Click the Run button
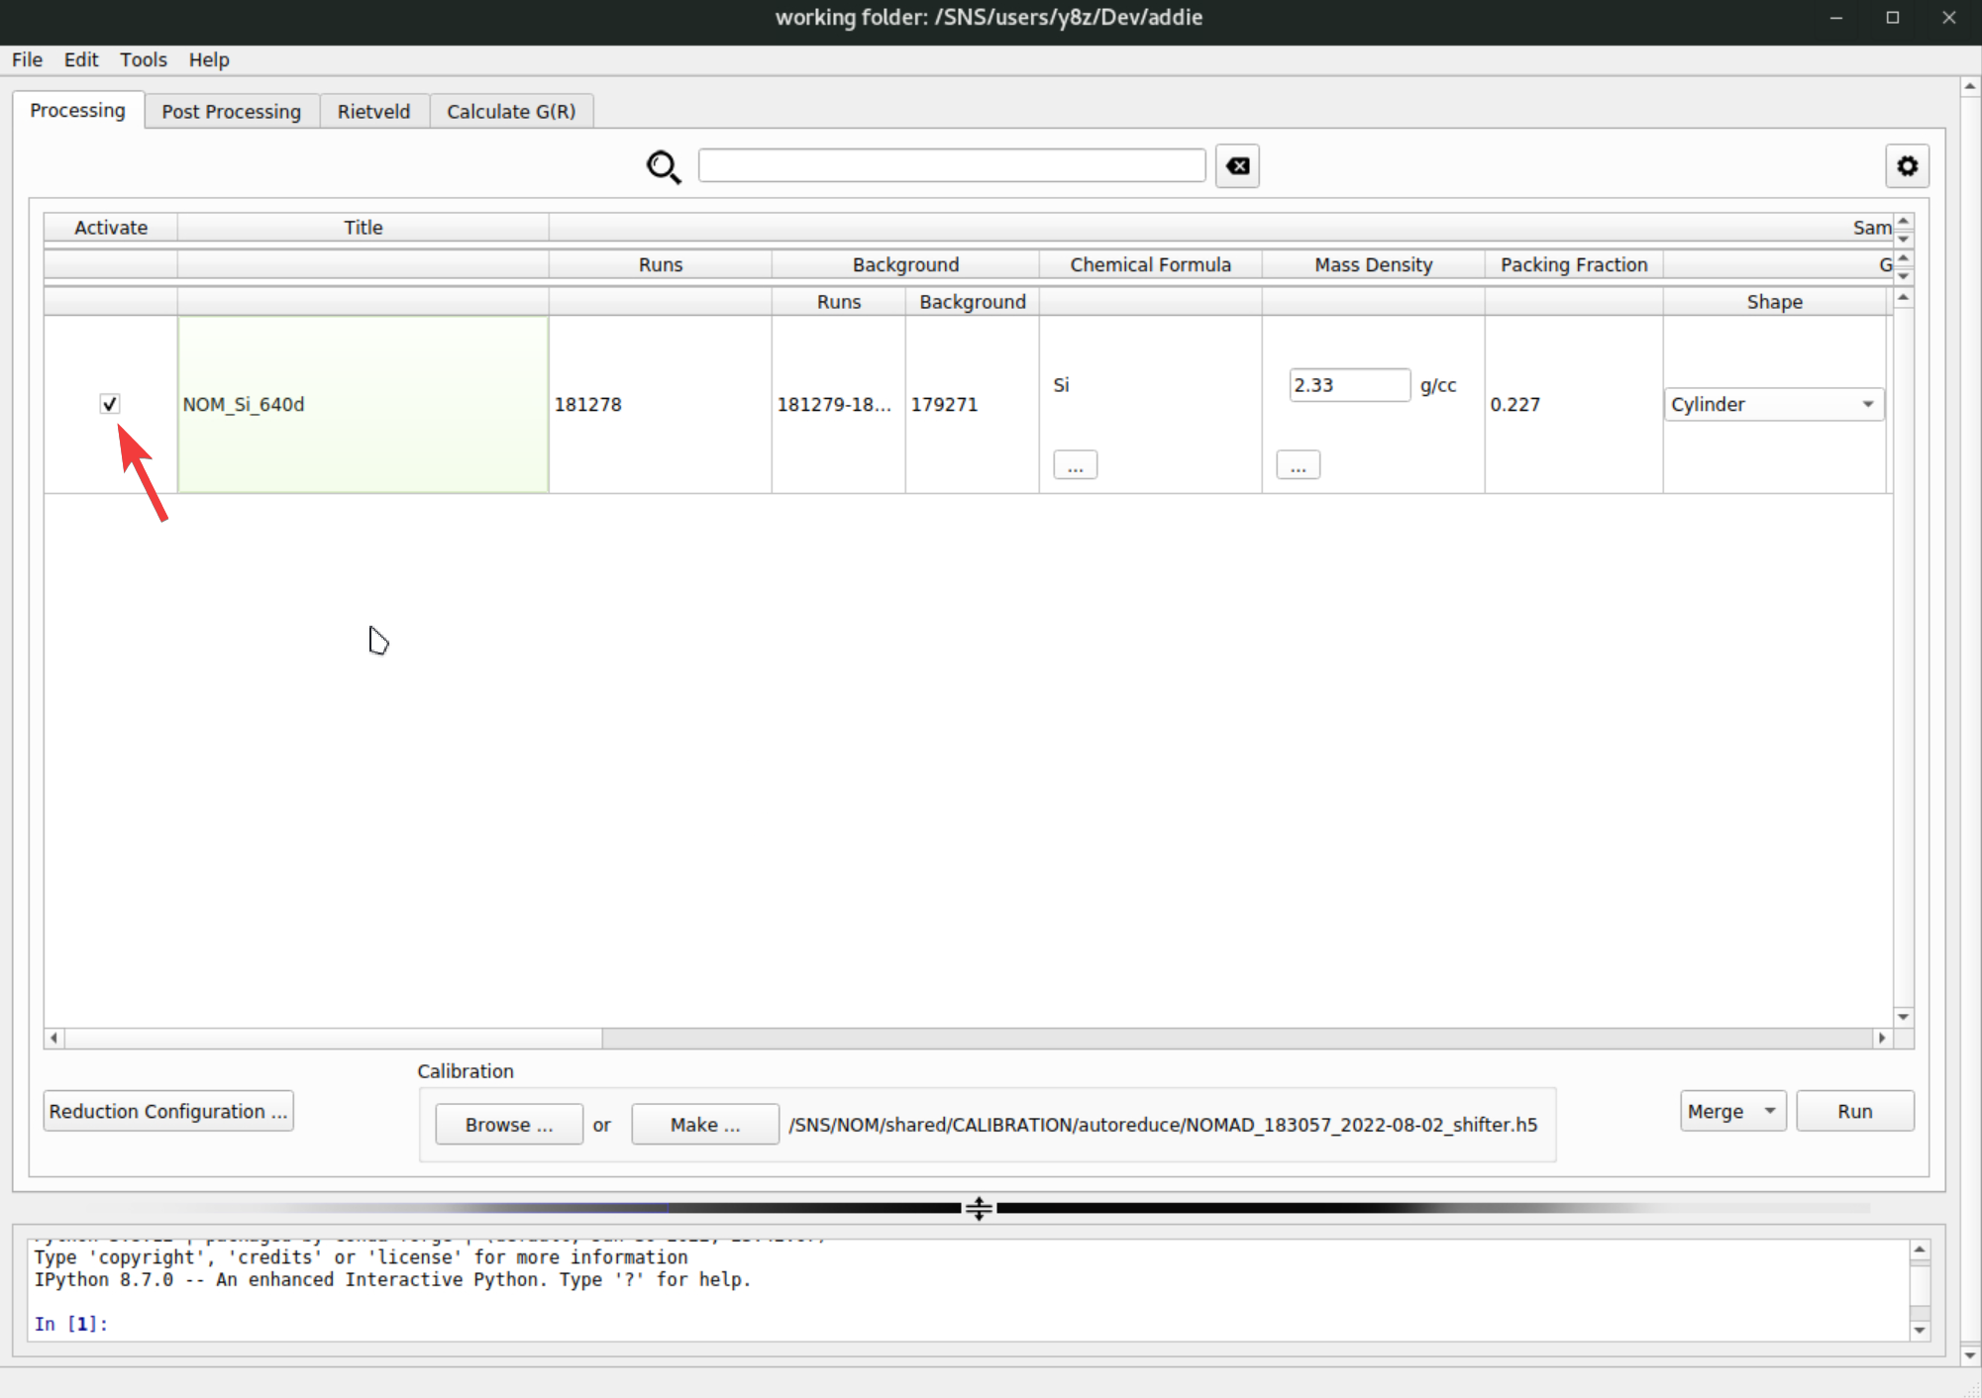1982x1398 pixels. (x=1854, y=1111)
